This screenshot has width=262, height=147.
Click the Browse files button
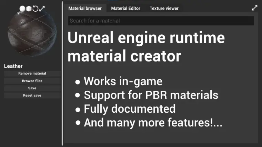32,81
